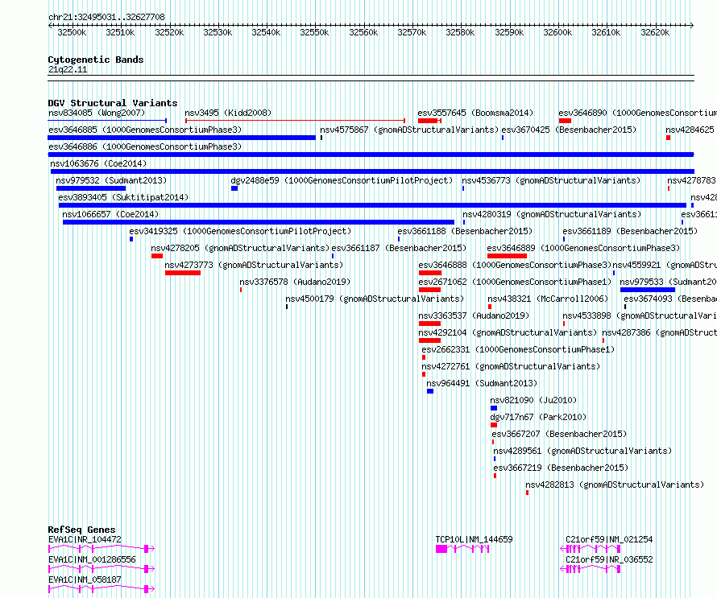
Task: Click C21orf59 NM_021254 gene label
Action: 609,539
